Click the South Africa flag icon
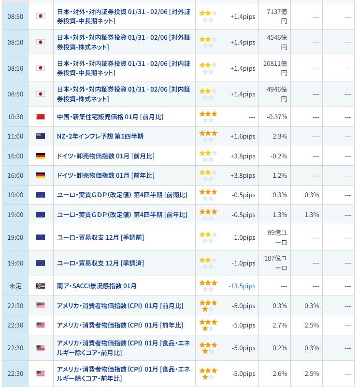The width and height of the screenshot is (358, 389). click(41, 286)
